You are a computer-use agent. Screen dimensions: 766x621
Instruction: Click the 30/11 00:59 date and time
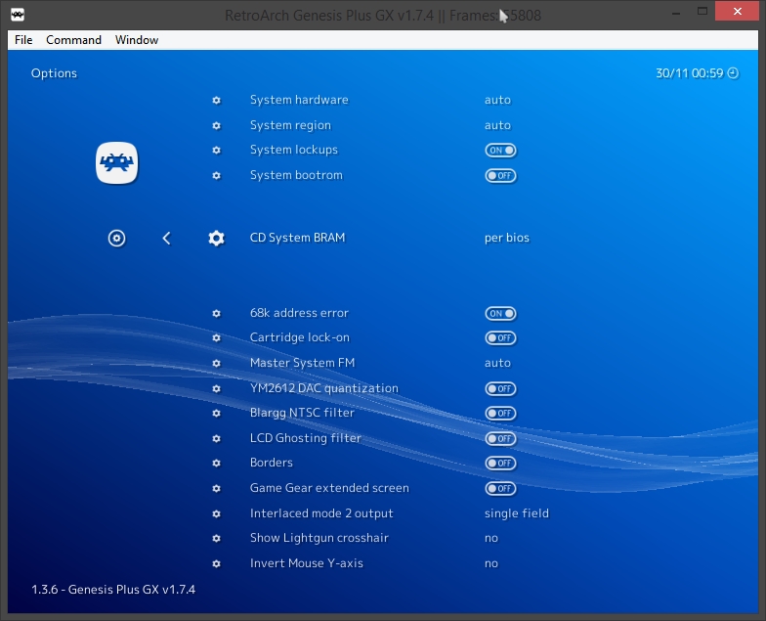click(690, 73)
